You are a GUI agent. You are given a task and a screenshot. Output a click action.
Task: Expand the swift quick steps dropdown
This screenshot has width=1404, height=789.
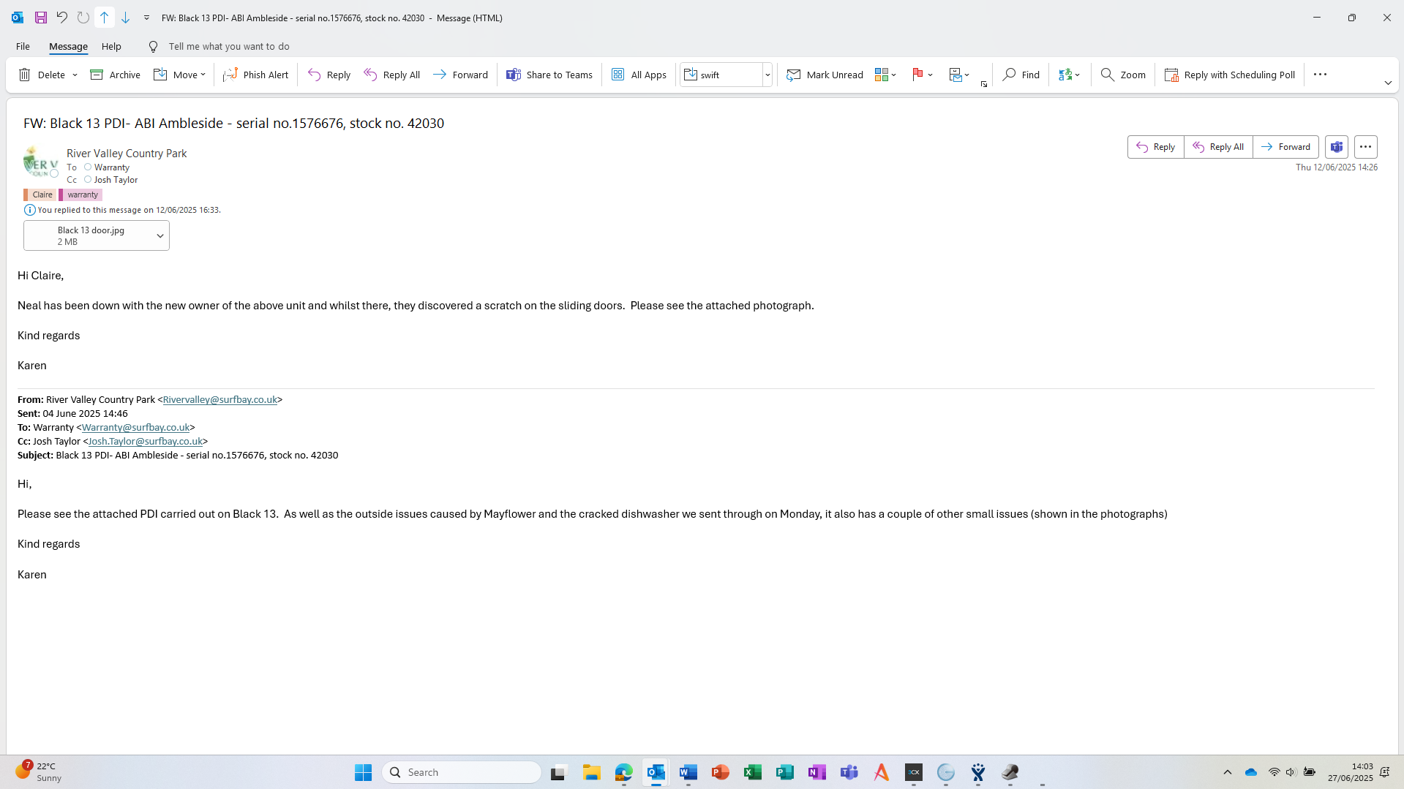pos(767,75)
